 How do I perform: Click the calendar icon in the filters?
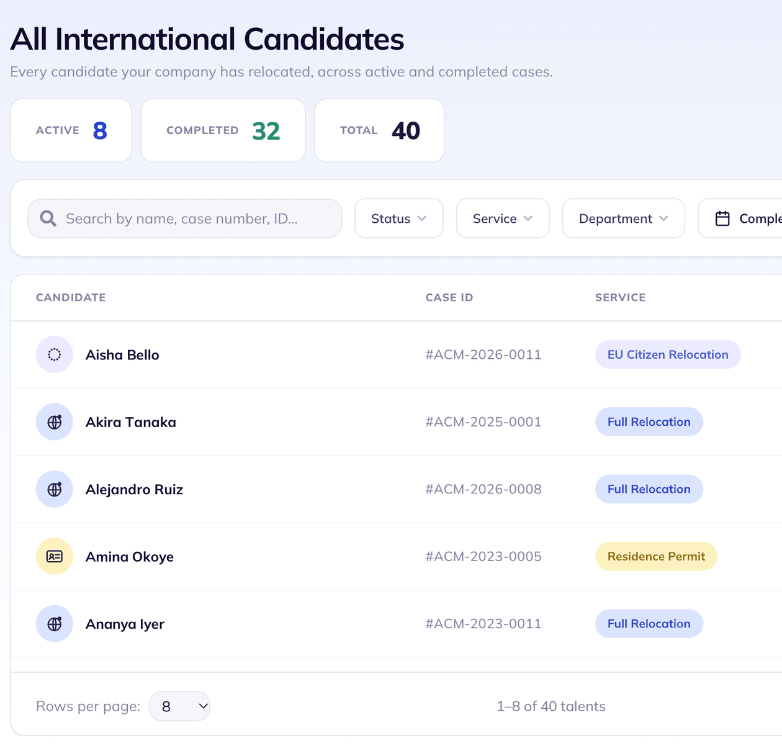point(722,218)
